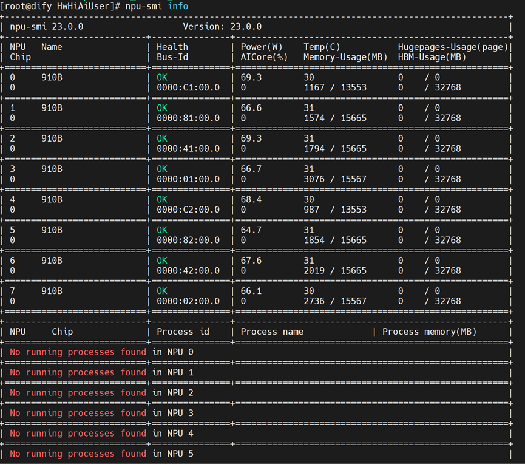Click the 'Process name' column header
Image resolution: width=525 pixels, height=464 pixels.
pos(272,332)
